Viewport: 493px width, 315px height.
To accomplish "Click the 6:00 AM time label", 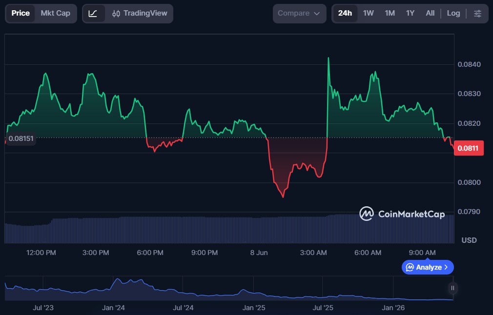I will coord(368,253).
